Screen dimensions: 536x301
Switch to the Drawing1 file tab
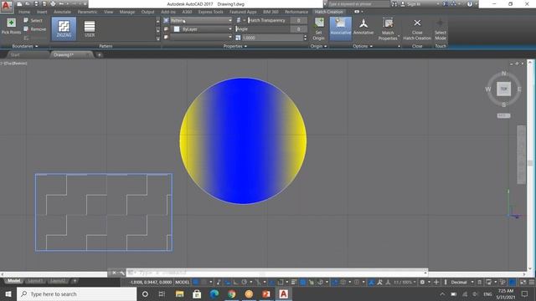64,54
